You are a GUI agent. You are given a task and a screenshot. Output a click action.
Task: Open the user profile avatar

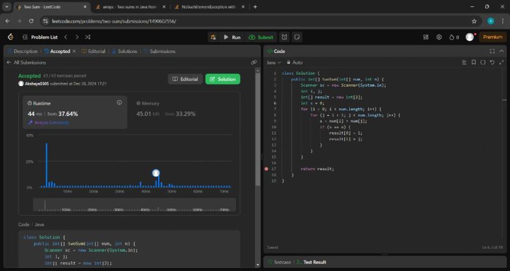(470, 37)
